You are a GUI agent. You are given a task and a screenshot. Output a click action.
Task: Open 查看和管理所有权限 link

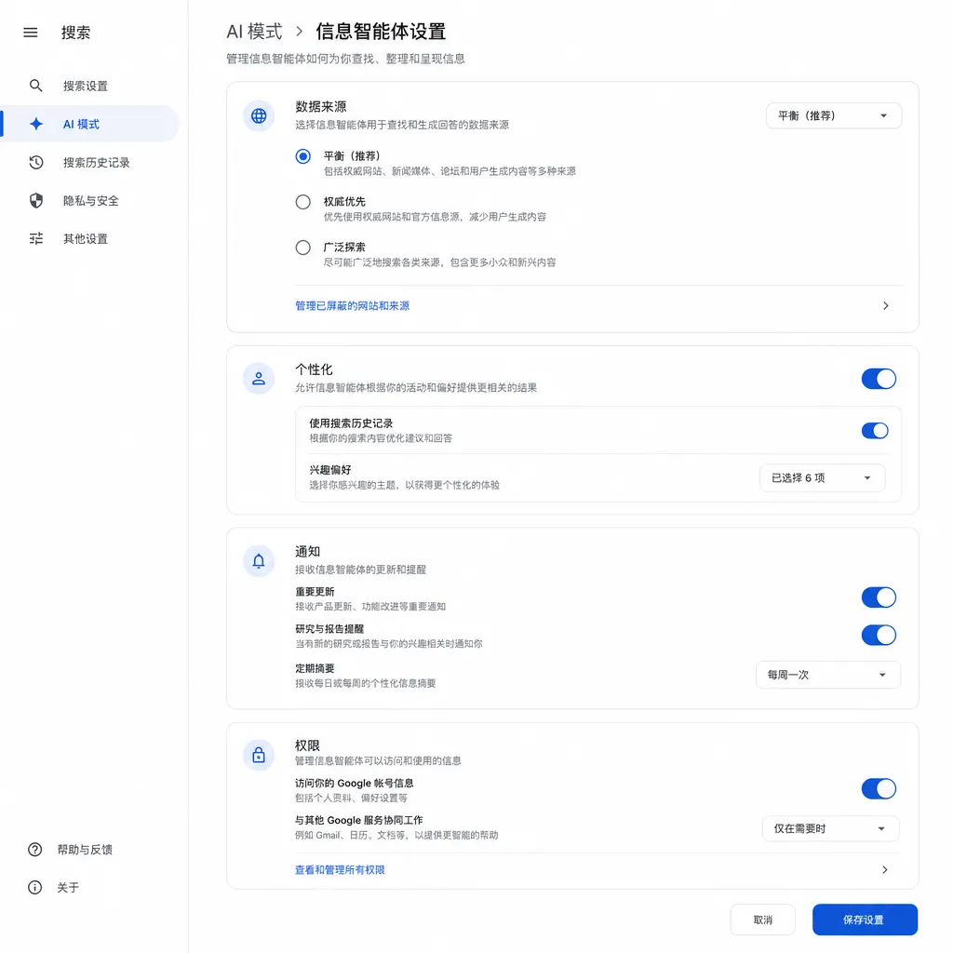[x=340, y=870]
